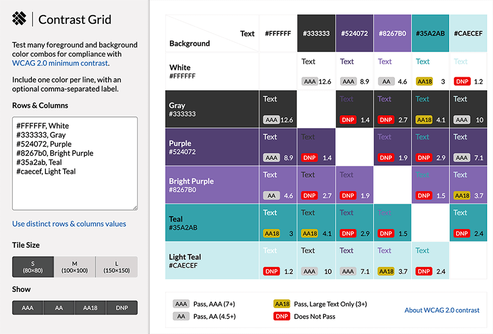
Task: Select the M (100×100) tile size
Action: tap(74, 267)
